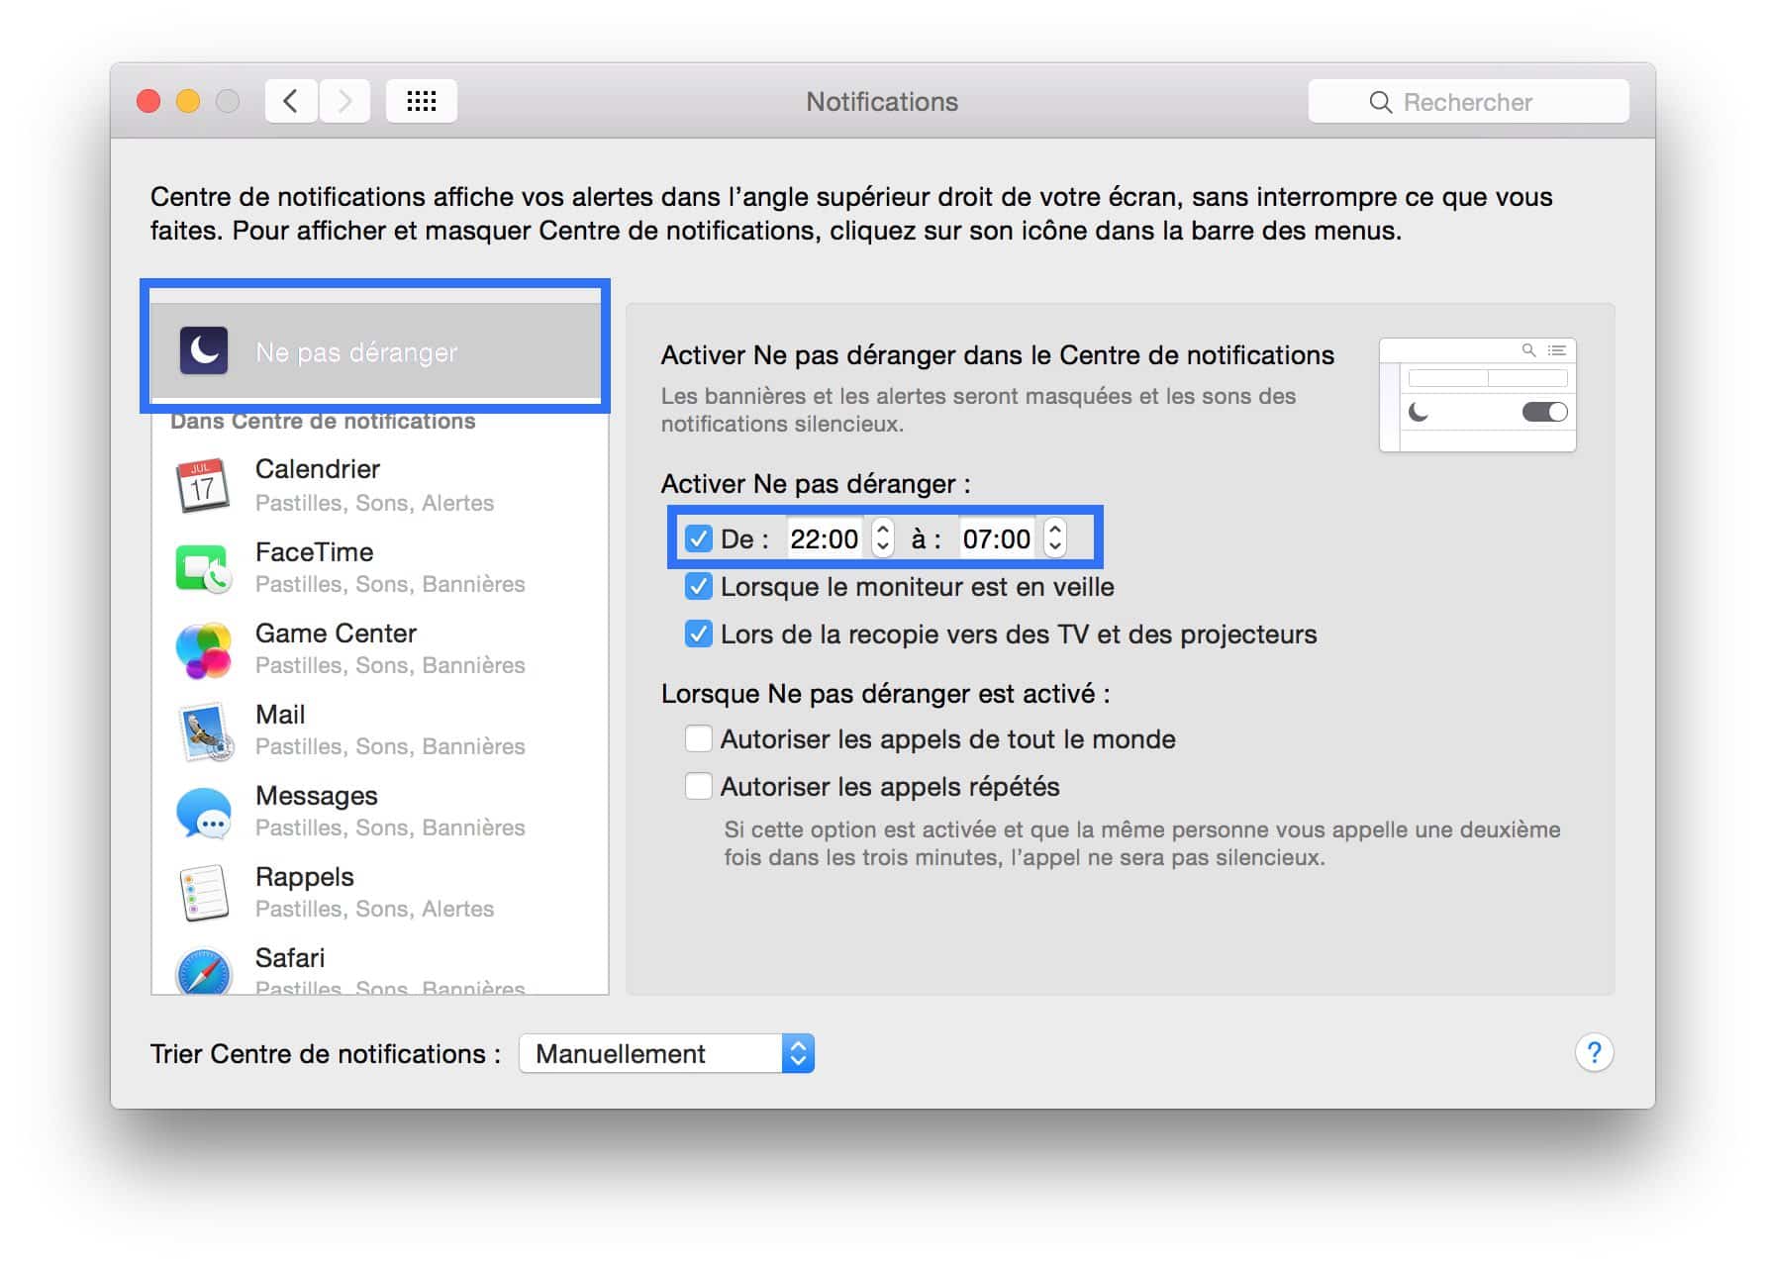The image size is (1766, 1267).
Task: Enable Autoriser les appels de tout le monde
Action: coord(699,738)
